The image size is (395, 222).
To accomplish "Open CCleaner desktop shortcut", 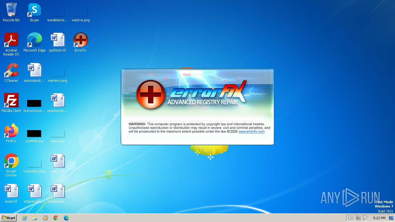I will (x=11, y=73).
